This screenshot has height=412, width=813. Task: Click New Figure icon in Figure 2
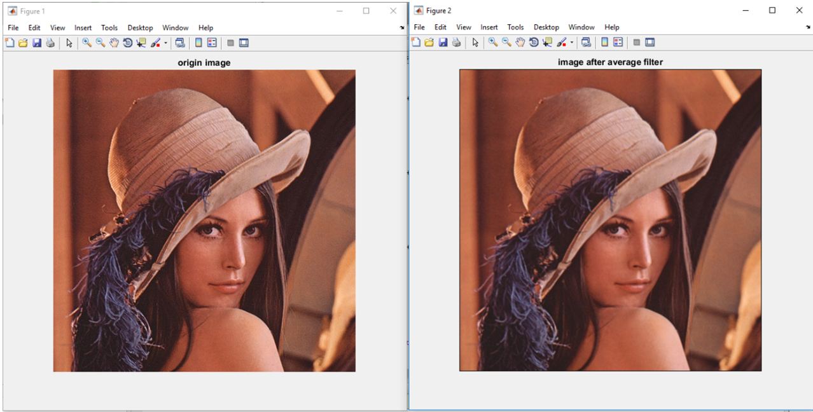[x=416, y=42]
